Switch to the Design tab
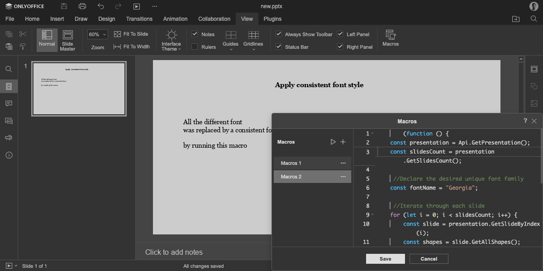Screen dimensions: 543x271 tap(107, 19)
